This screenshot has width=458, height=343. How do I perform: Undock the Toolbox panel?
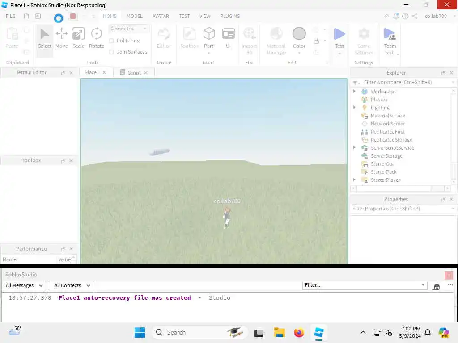[x=63, y=161]
